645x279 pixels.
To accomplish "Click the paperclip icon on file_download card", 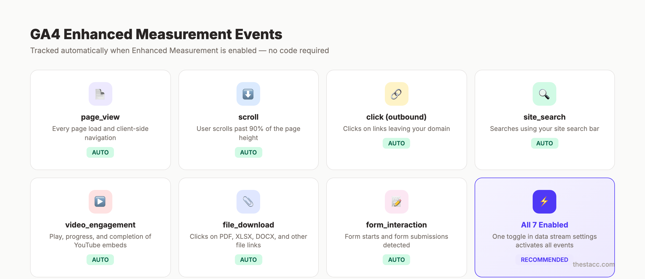I will 248,202.
